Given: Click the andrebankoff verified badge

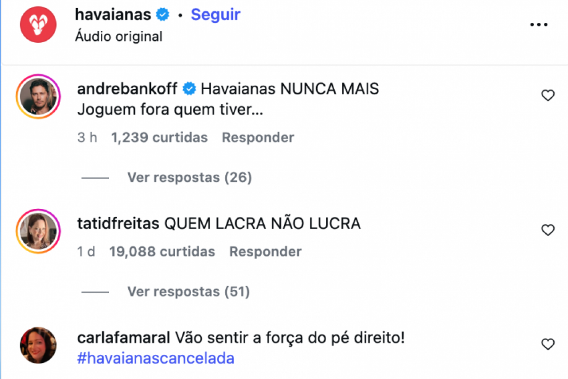Looking at the screenshot, I should pyautogui.click(x=189, y=89).
